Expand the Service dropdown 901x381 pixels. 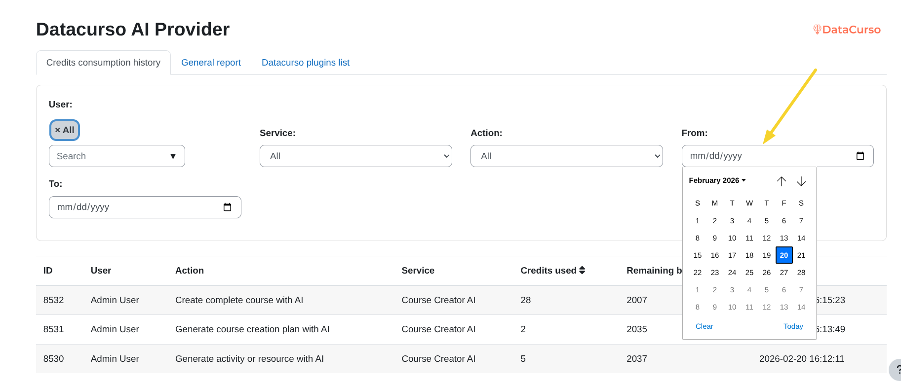355,156
